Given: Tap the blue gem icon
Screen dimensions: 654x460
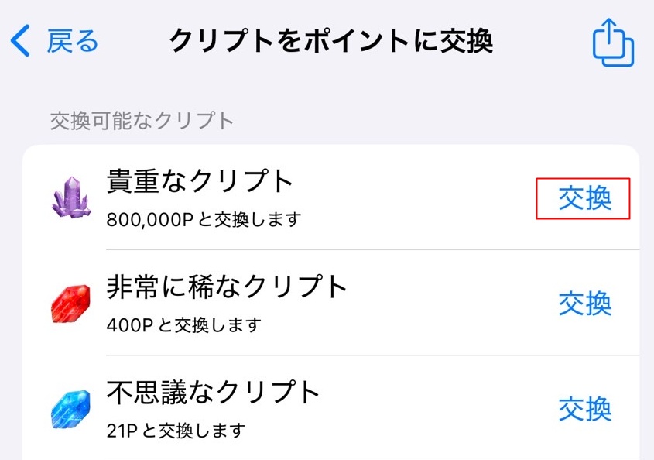Looking at the screenshot, I should click(x=71, y=407).
